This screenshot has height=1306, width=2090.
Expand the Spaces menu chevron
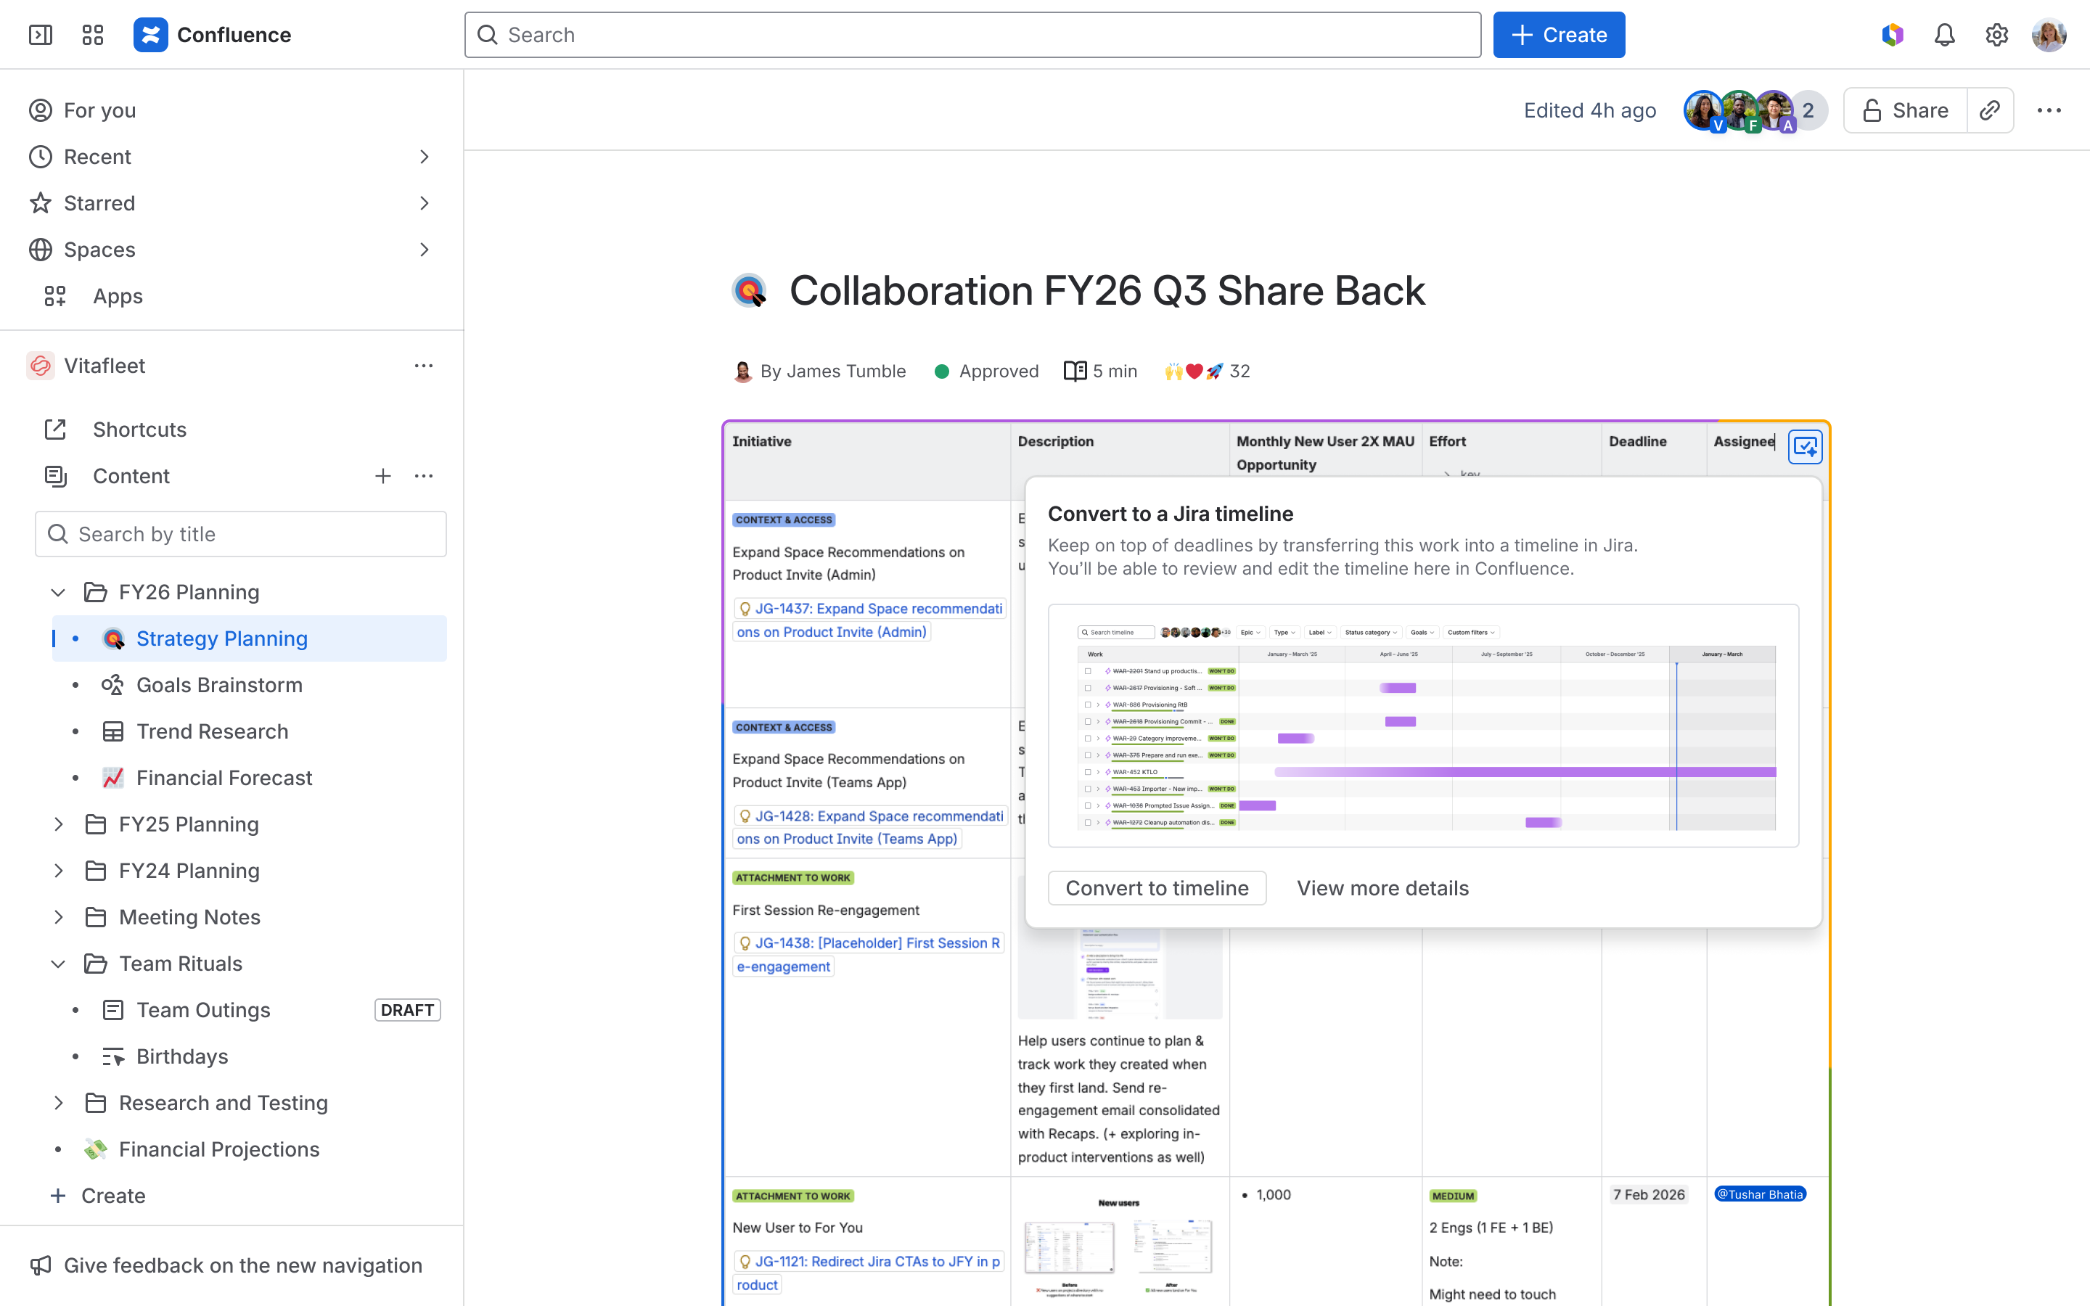(424, 250)
